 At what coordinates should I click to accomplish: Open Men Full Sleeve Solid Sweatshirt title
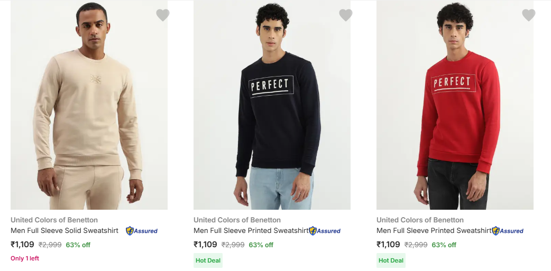pyautogui.click(x=65, y=231)
